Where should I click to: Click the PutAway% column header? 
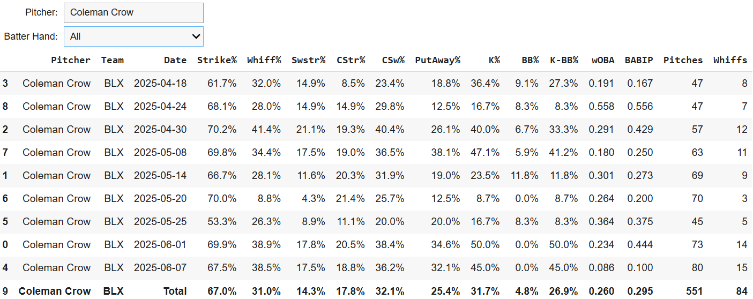point(437,60)
